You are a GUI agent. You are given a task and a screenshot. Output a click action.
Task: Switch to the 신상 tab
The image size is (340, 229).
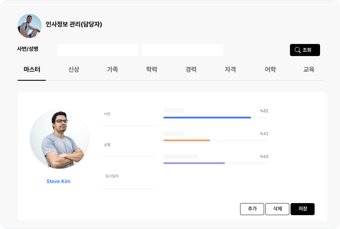pos(74,69)
